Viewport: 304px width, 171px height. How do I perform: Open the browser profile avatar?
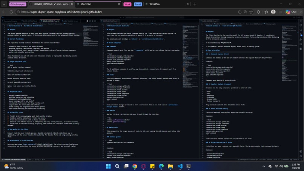273,12
